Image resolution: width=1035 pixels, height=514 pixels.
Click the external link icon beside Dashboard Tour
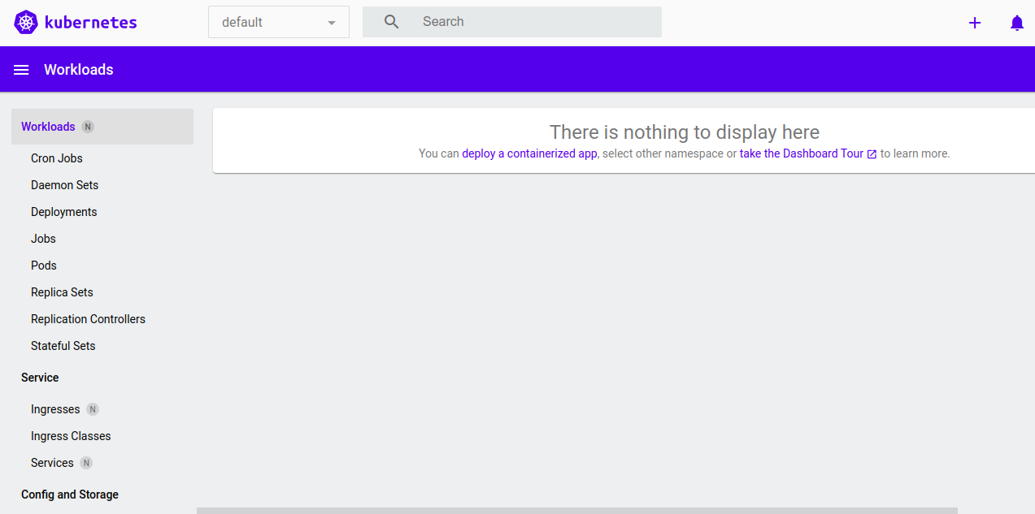[x=872, y=154]
